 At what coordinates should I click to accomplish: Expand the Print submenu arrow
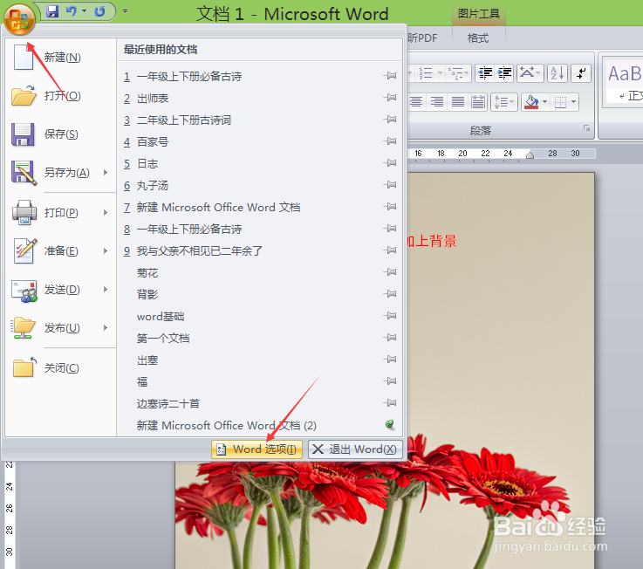(x=106, y=213)
